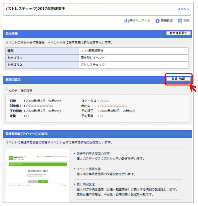The height and width of the screenshot is (206, 198).
Task: Click the カテゴリ1 row header cell
Action: [42, 58]
